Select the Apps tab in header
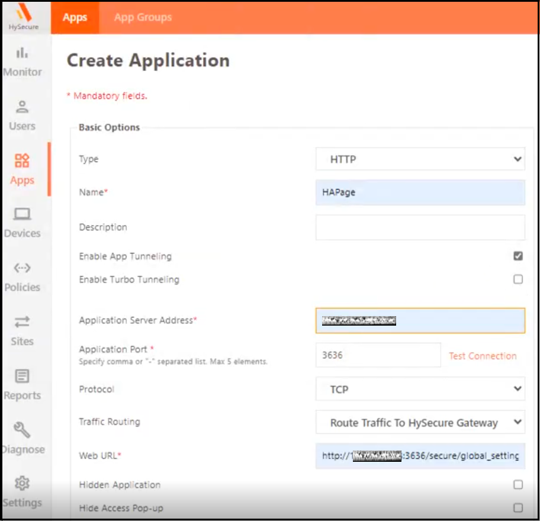This screenshot has width=540, height=521. (75, 17)
